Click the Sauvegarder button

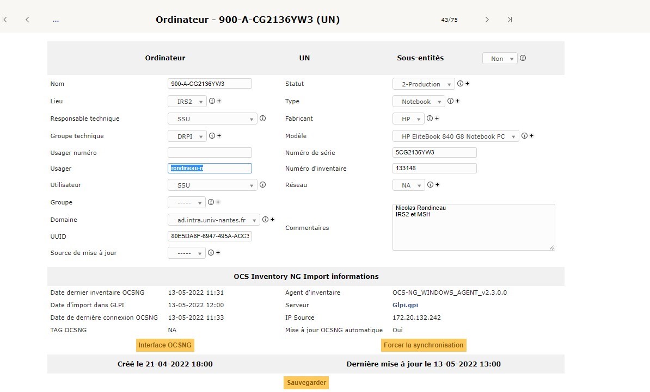pos(306,383)
